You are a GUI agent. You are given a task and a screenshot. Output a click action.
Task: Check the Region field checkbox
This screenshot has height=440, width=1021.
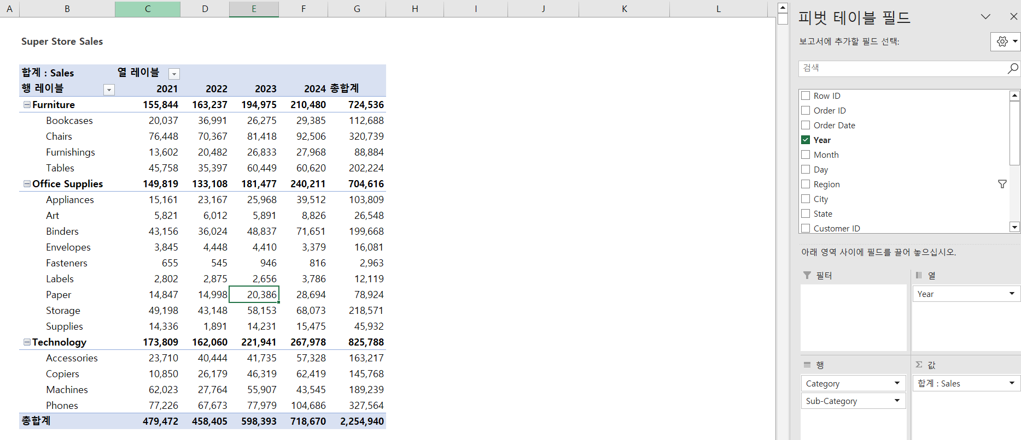pos(806,184)
